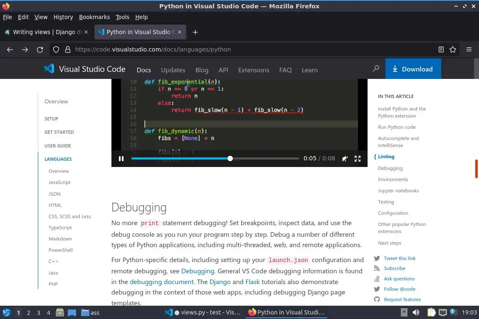
Task: Go forward with browser forward arrow
Action: 25,49
